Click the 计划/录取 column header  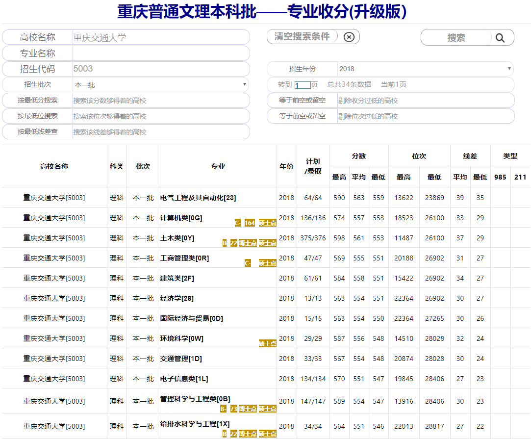click(x=313, y=166)
